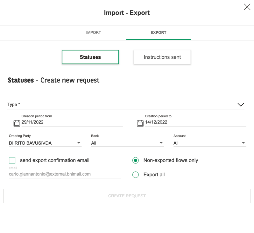Switch to the IMPORT tab

(94, 33)
